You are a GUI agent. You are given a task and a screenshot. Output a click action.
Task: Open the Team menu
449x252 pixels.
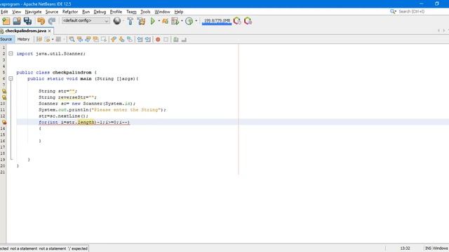(x=131, y=12)
